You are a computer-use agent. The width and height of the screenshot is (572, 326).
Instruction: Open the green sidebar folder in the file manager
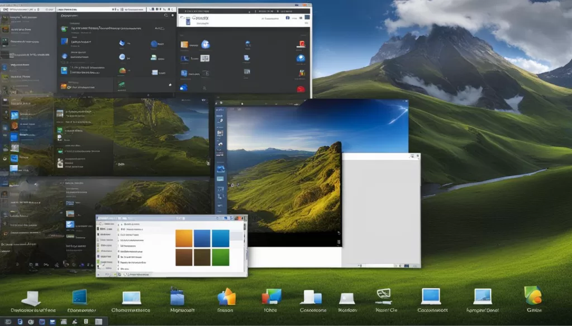point(98,262)
